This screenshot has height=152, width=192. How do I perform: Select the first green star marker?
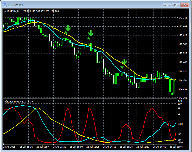66,33
